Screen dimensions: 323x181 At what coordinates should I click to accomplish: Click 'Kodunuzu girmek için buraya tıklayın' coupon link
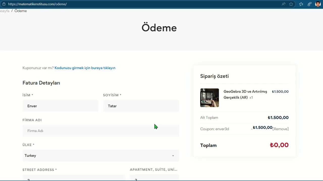[x=85, y=68]
